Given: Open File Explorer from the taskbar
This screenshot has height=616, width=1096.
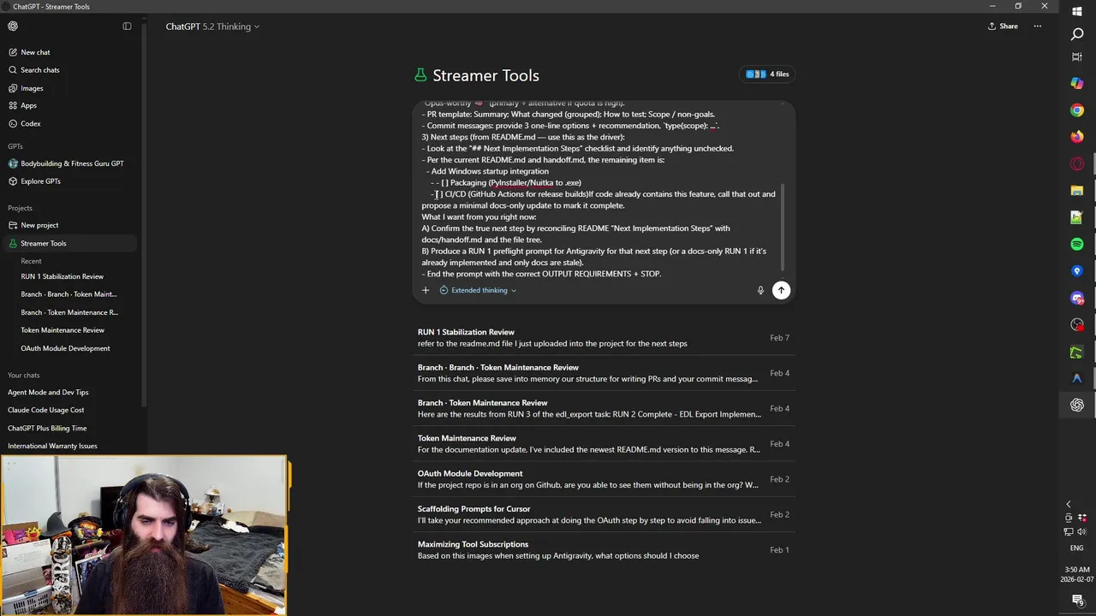Looking at the screenshot, I should coord(1077,191).
